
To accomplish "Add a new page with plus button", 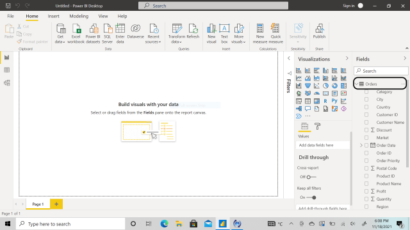I will 56,204.
